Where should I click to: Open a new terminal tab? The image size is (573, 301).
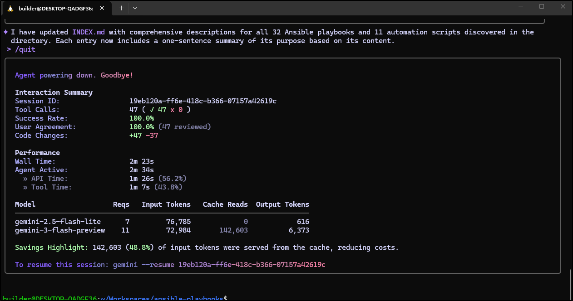pos(121,8)
